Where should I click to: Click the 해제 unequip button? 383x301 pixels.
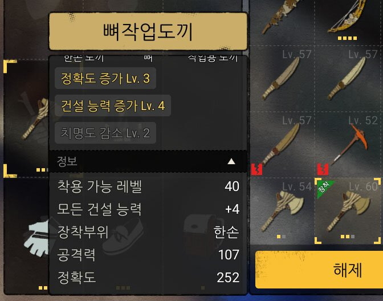pos(319,270)
